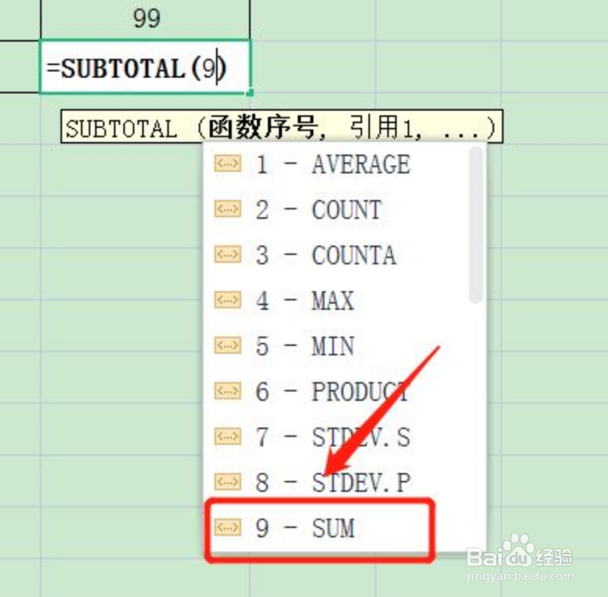
Task: Click the icon beside 7 - STDEV.S
Action: (x=228, y=436)
